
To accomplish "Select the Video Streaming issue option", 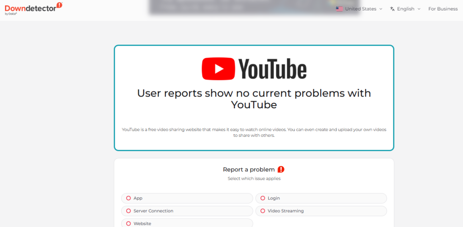I will pyautogui.click(x=321, y=211).
